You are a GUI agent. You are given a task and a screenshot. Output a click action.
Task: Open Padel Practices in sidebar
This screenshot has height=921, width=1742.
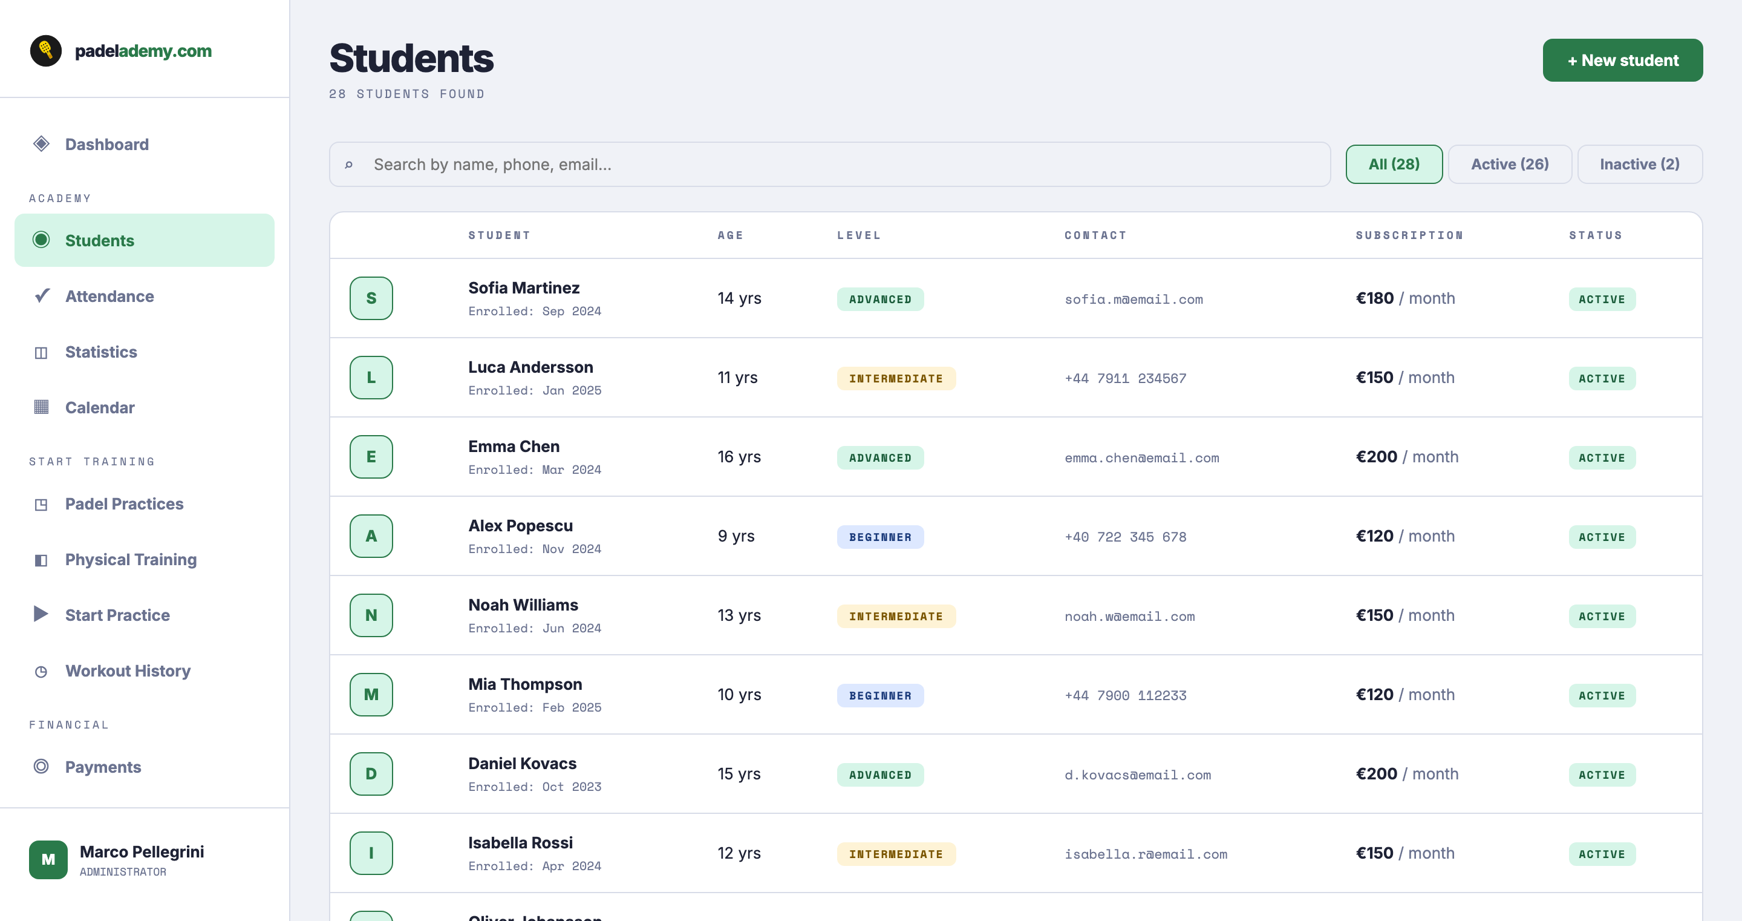(x=124, y=504)
